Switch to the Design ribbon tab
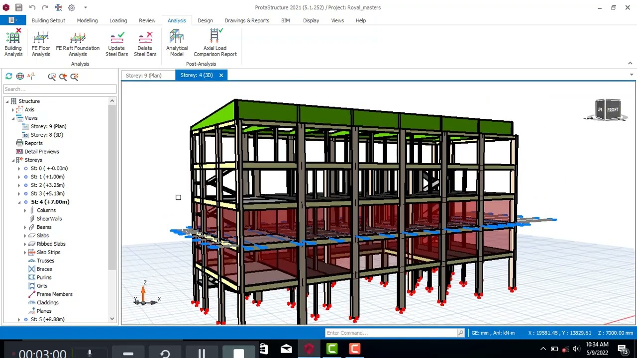 click(x=205, y=20)
